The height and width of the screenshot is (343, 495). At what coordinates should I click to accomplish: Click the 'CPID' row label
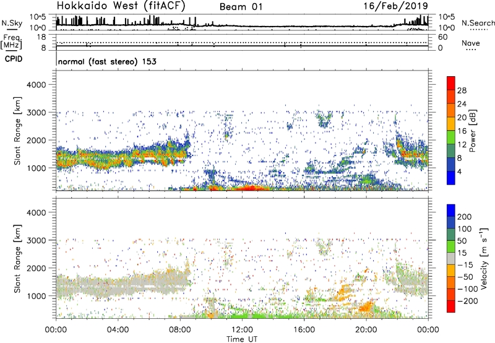pyautogui.click(x=14, y=59)
